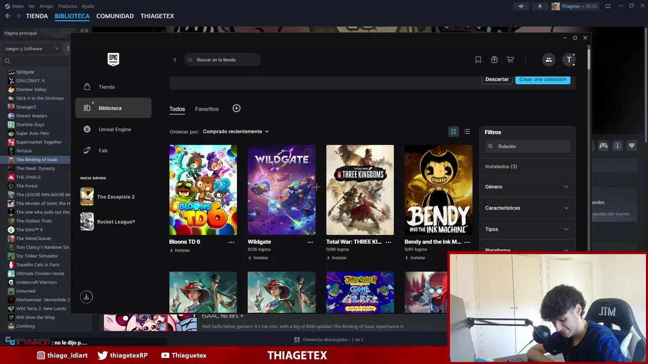Open Wildgate cover thumbnail
The height and width of the screenshot is (364, 648).
281,190
